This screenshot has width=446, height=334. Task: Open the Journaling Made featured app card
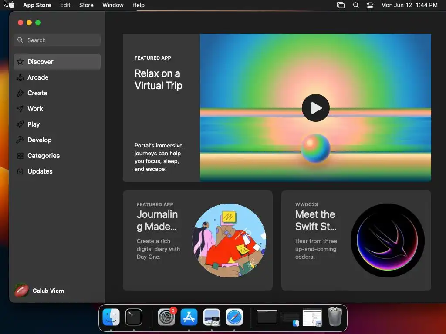tap(198, 240)
